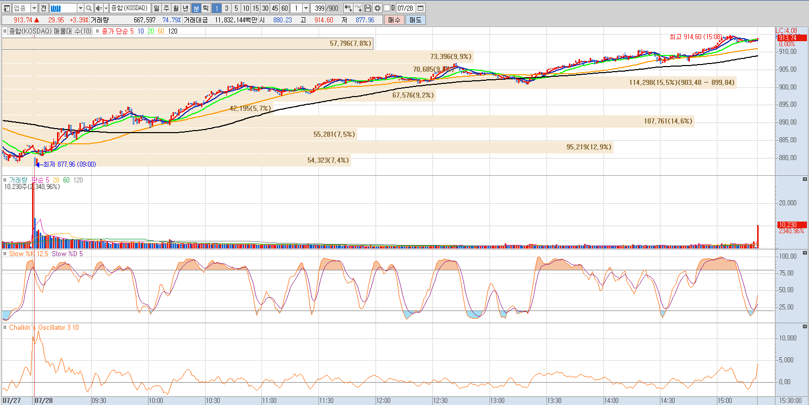This screenshot has width=809, height=405.
Task: Click the volume panel top-right corner button
Action: coord(805,179)
